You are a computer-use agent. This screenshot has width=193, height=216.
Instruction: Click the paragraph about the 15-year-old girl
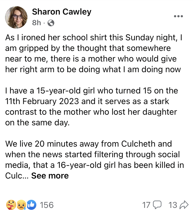click(x=91, y=107)
